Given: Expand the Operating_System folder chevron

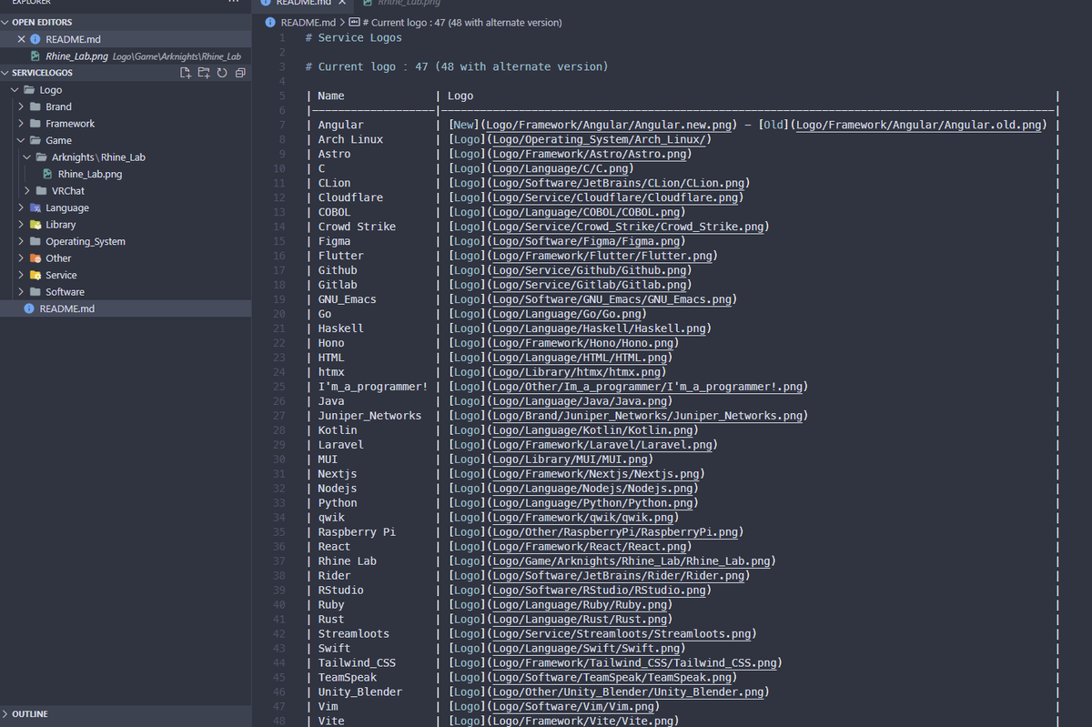Looking at the screenshot, I should point(22,241).
